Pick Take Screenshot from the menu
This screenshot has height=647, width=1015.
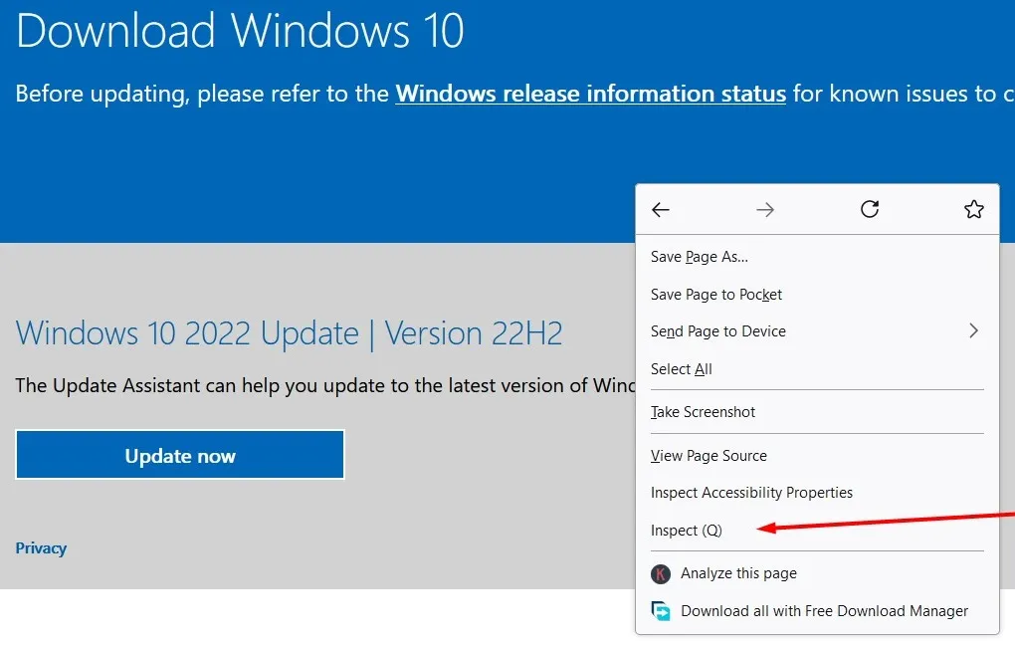[x=817, y=412]
